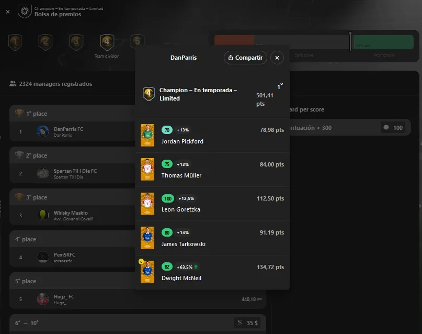Click the captain badge on McNeil card
This screenshot has width=422, height=334.
tap(141, 261)
